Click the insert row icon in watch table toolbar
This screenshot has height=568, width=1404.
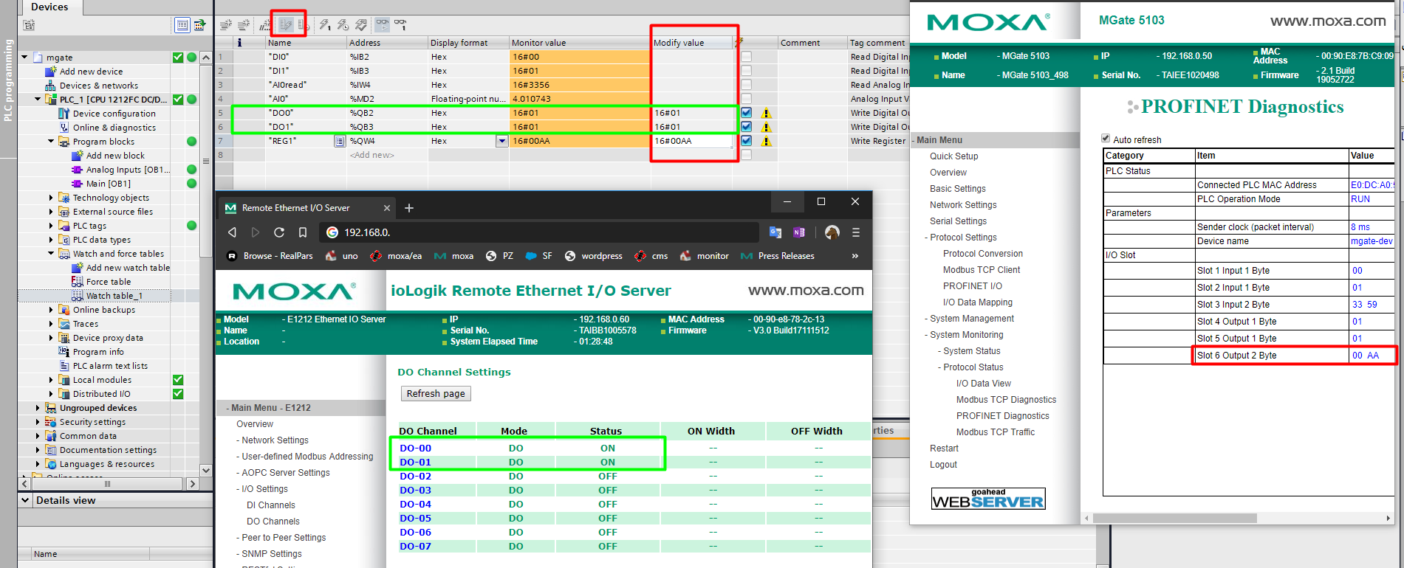(226, 25)
